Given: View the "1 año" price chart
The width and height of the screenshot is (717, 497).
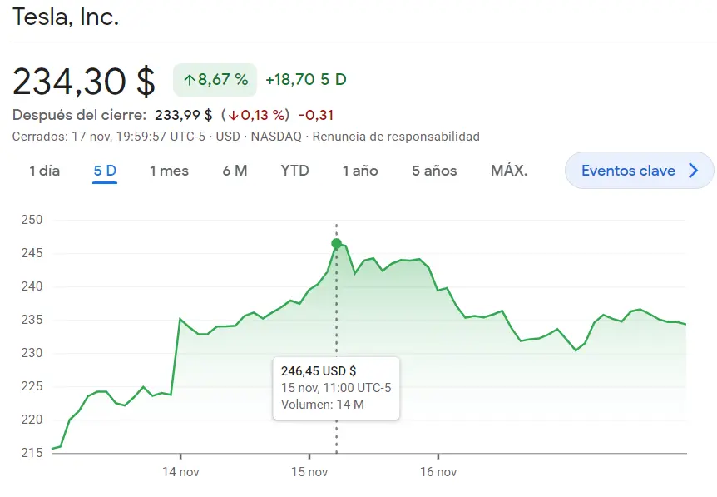Looking at the screenshot, I should tap(359, 170).
